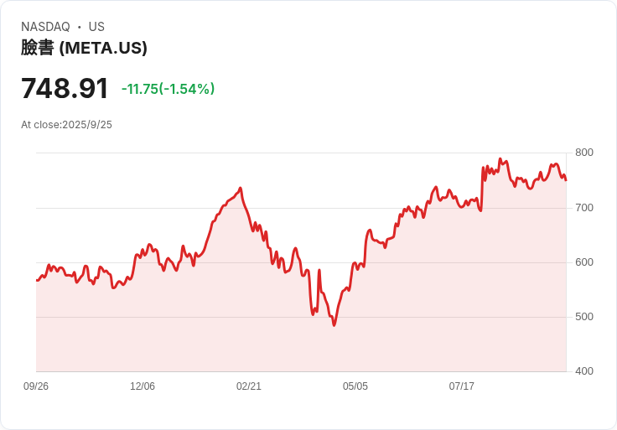Viewport: 617px width, 430px height.
Task: Select the 600 price axis label
Action: pos(584,262)
